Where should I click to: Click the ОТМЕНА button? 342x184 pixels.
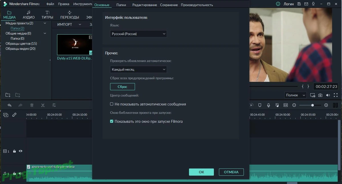pos(231,172)
